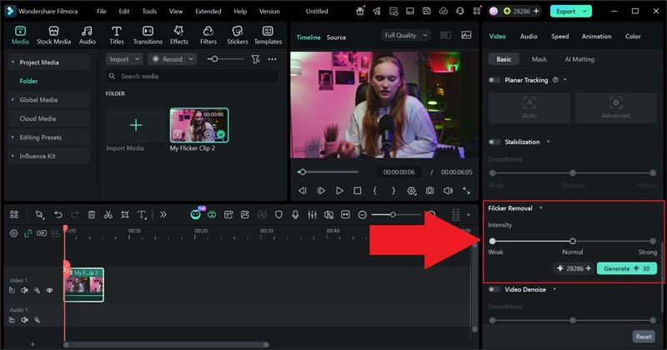667x350 pixels.
Task: Open the Stickers panel
Action: pos(238,34)
